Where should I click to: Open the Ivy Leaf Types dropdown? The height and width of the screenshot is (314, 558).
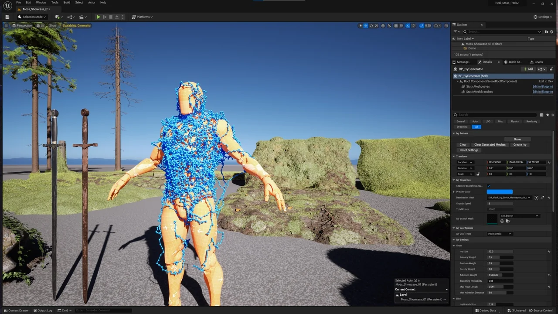point(500,234)
